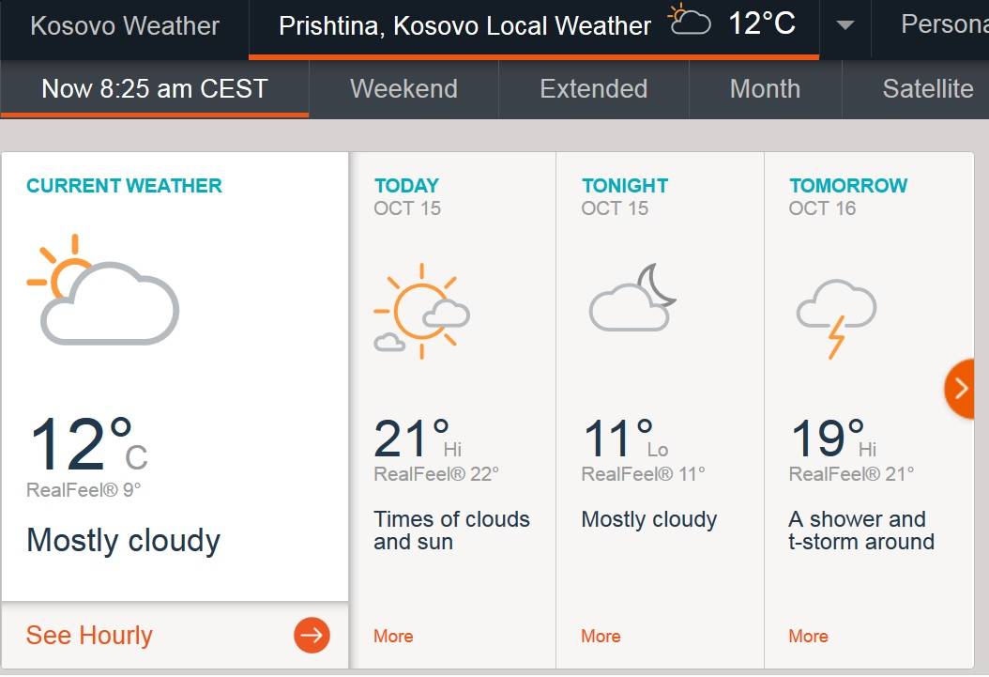Viewport: 989px width, 677px height.
Task: Click More under Today Oct 15
Action: pyautogui.click(x=393, y=636)
